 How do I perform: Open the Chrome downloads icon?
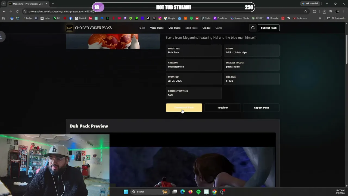324,11
